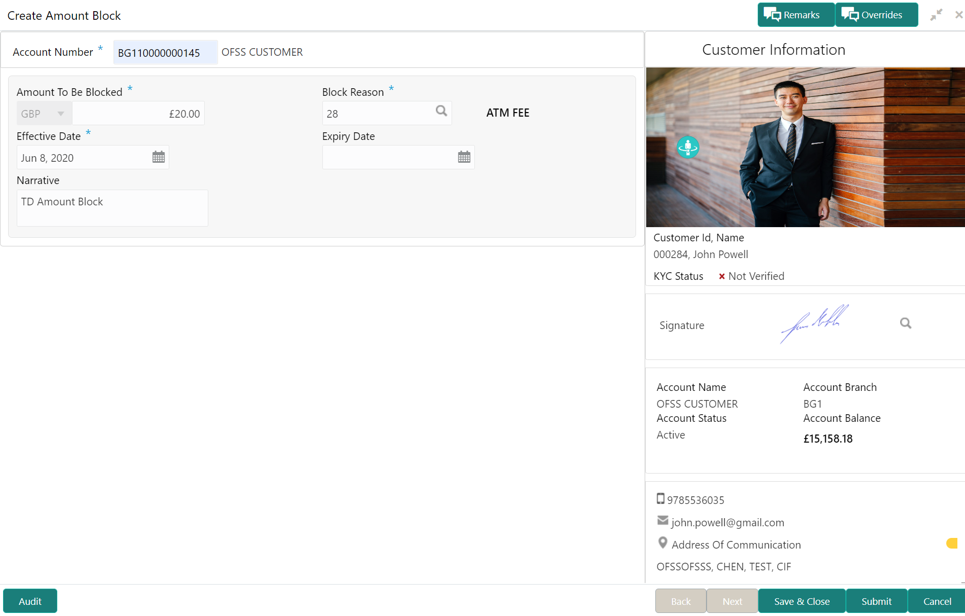Viewport: 965px width, 616px height.
Task: Expand the GBP currency dropdown
Action: point(45,114)
